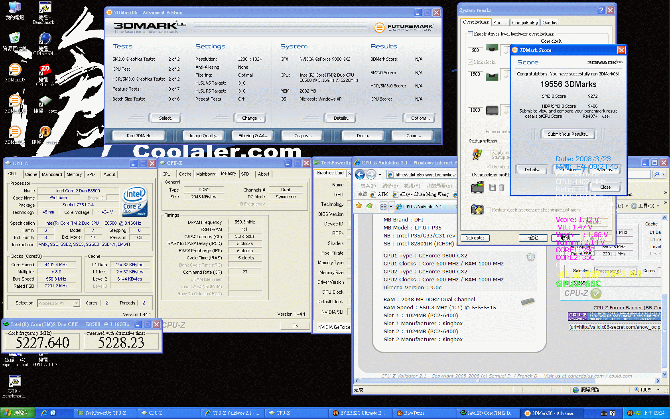This screenshot has height=419, width=670.
Task: Click the Futuremark logo in the 3DMark06 window
Action: pos(404,27)
